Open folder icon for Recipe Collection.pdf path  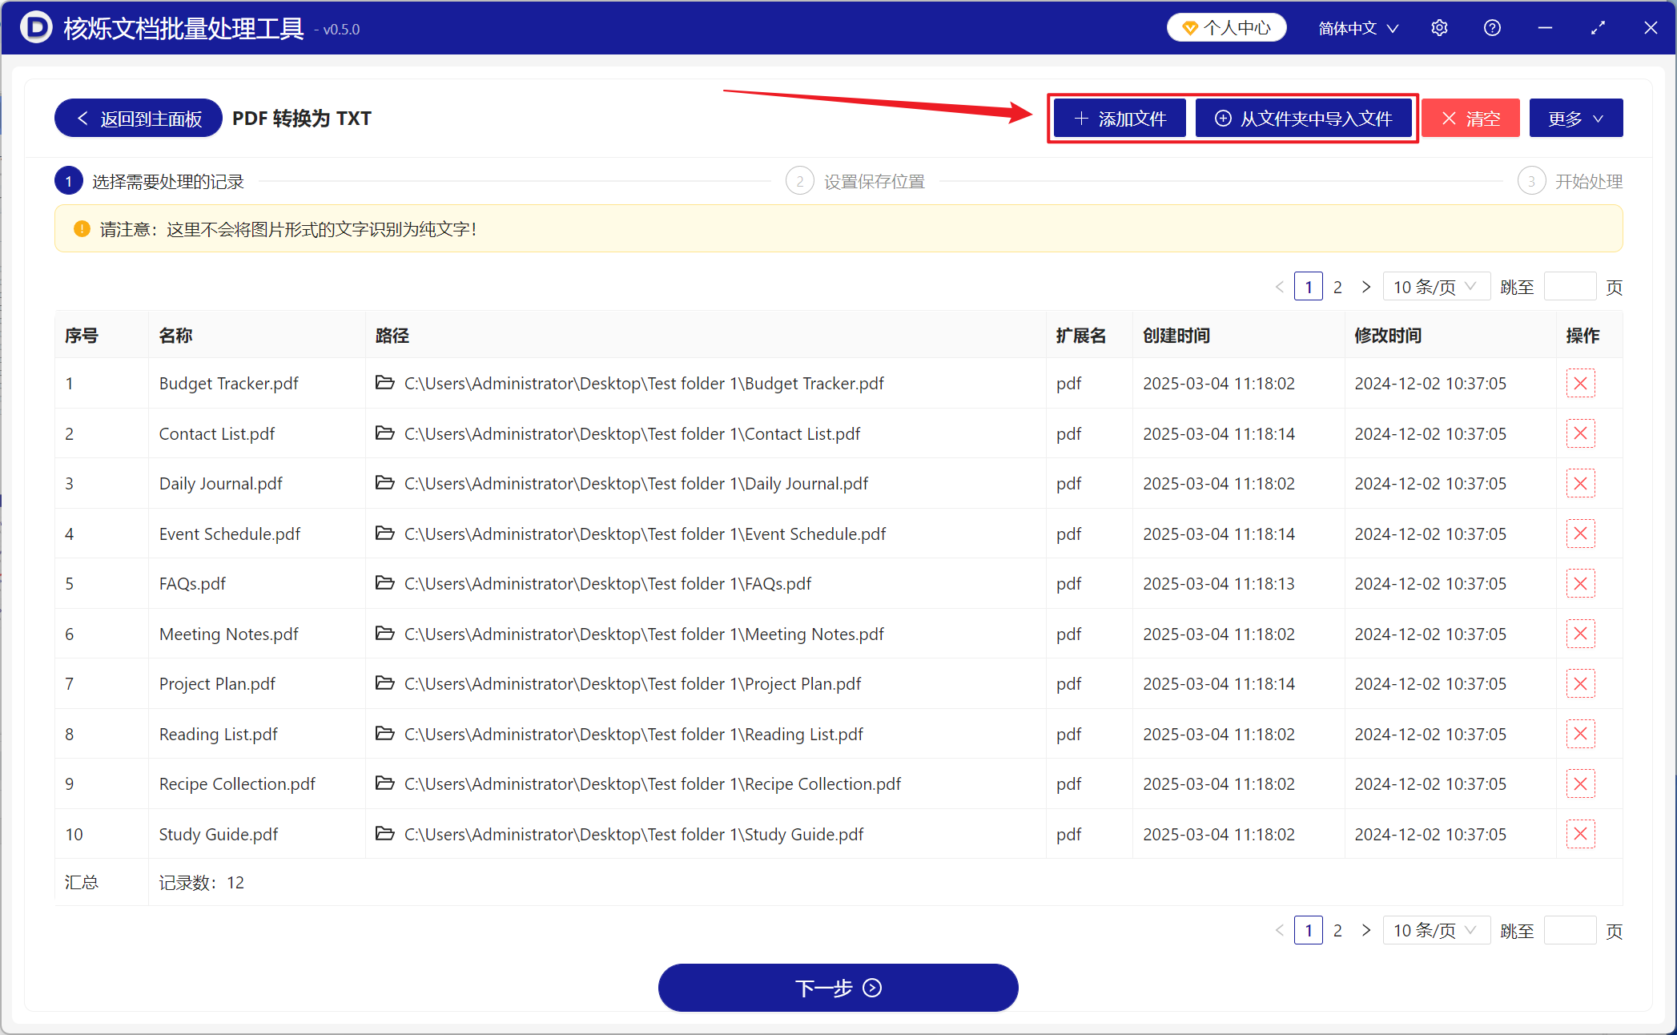(385, 783)
